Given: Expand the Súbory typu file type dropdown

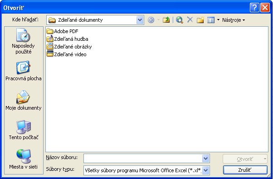Looking at the screenshot, I should point(205,170).
